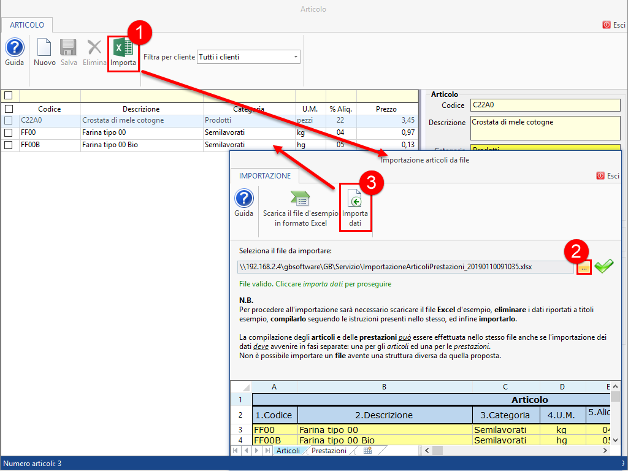
Task: Download the example Excel file
Action: click(301, 207)
